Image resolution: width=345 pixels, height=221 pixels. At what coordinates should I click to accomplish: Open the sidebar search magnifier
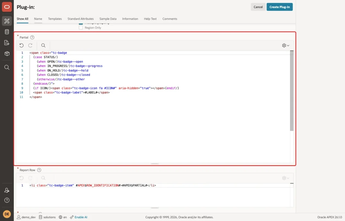coord(7,67)
